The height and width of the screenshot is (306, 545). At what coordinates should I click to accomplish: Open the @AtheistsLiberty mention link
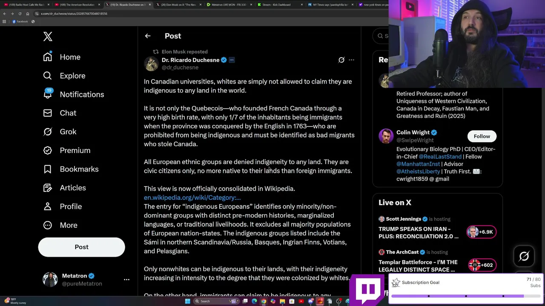coord(418,172)
